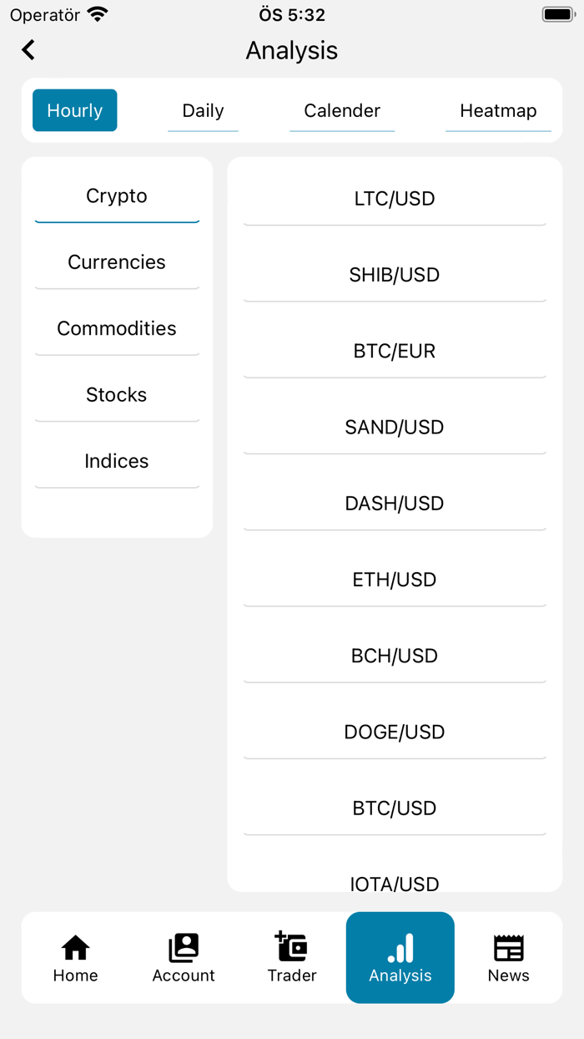Select the Trader icon

pos(292,947)
